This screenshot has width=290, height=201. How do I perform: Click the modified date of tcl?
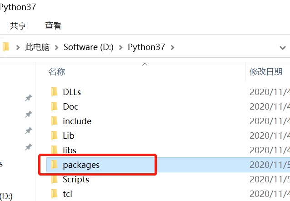click(270, 194)
